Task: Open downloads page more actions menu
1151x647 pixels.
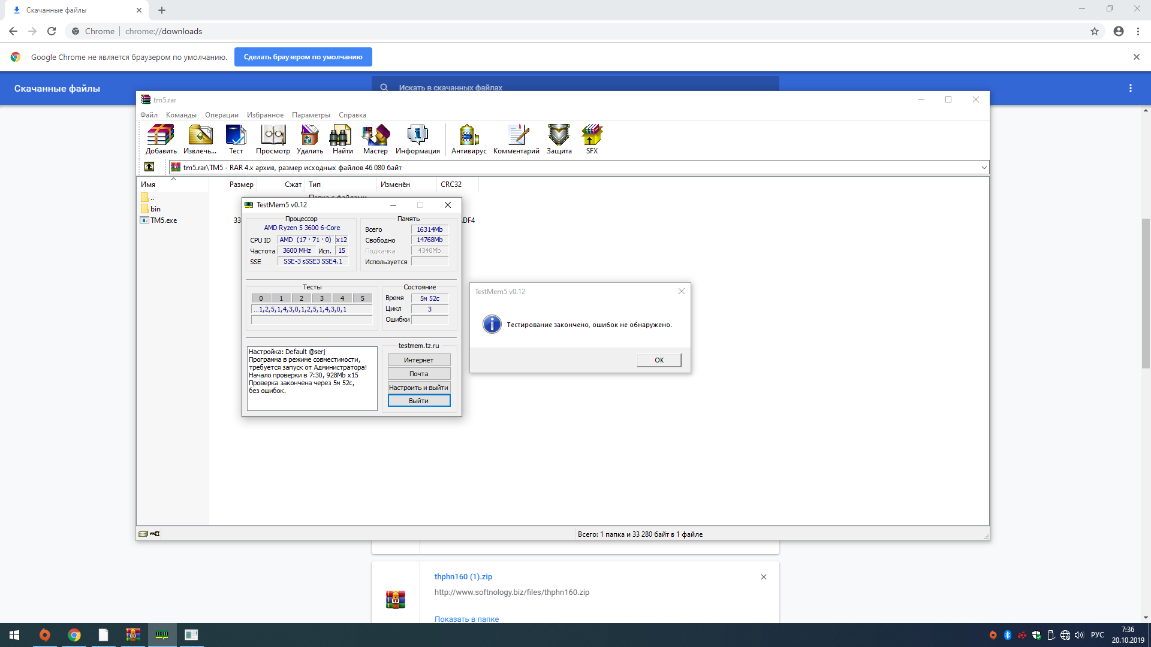Action: (1131, 88)
